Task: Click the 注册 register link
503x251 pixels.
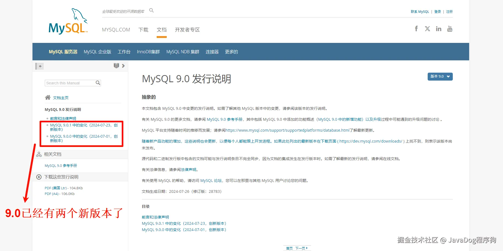Action: [x=449, y=12]
